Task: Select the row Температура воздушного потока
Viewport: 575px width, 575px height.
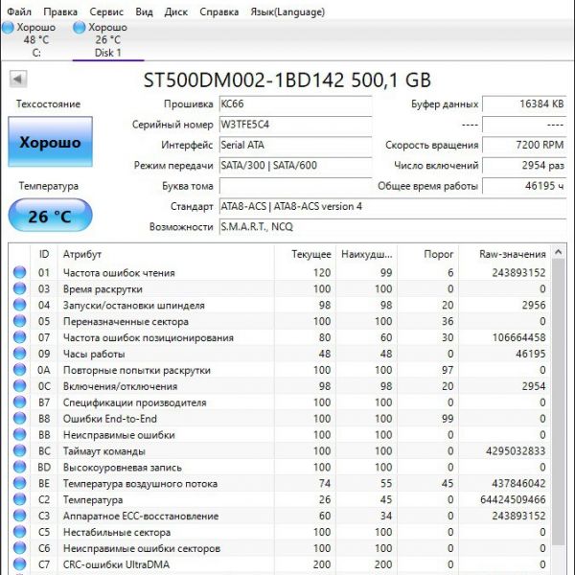Action: 280,483
